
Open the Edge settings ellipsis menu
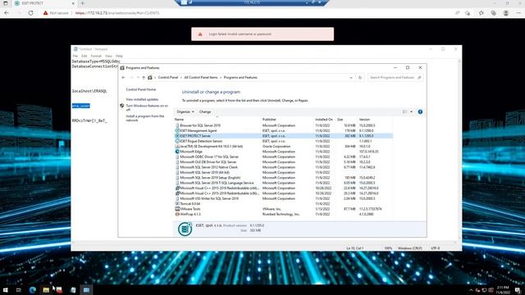tap(518, 13)
